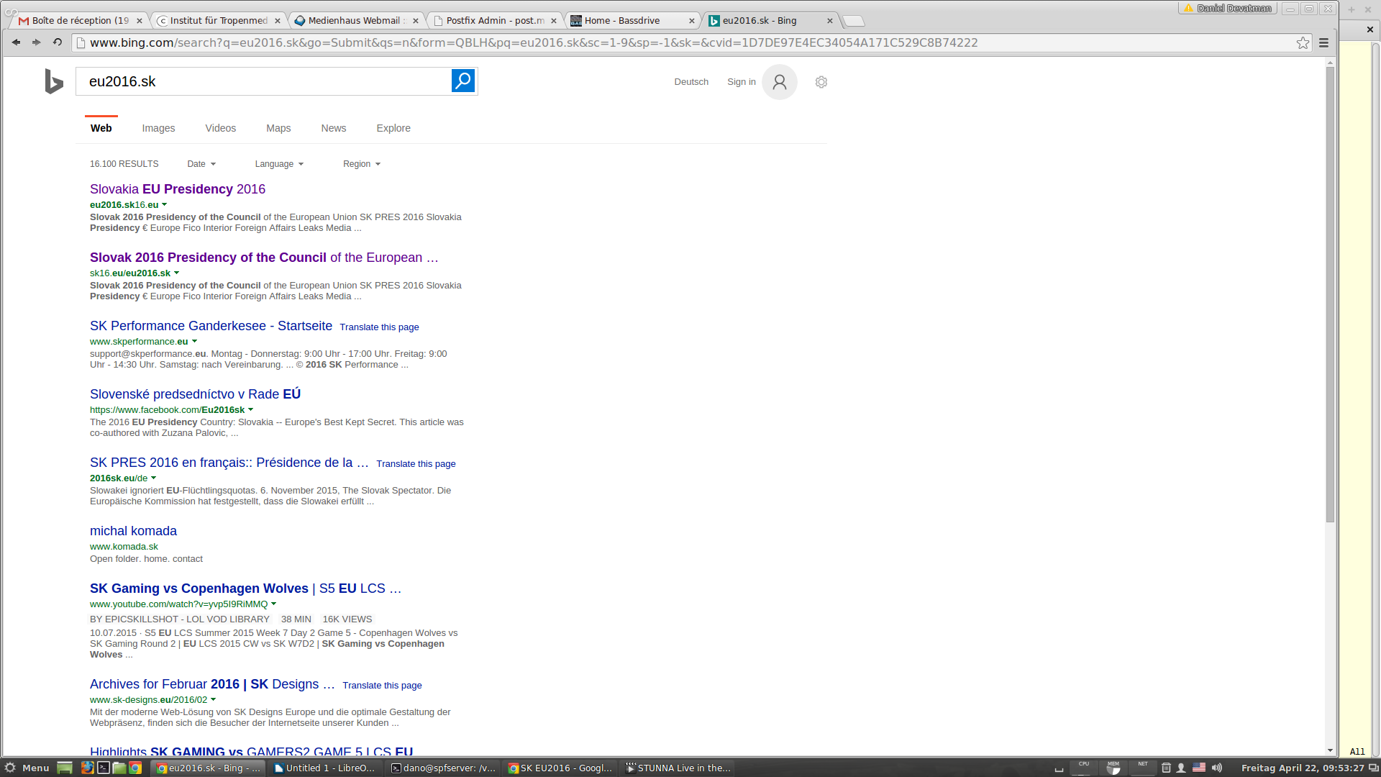Viewport: 1381px width, 777px height.
Task: Open the trash icon in system tray
Action: point(1167,768)
